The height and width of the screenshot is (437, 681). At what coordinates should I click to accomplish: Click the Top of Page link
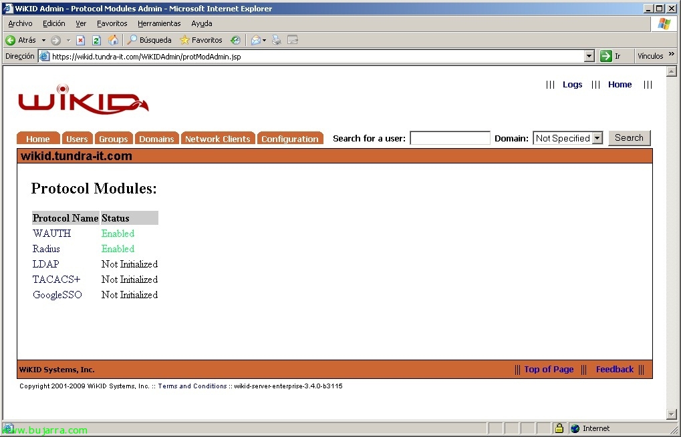[x=549, y=370]
